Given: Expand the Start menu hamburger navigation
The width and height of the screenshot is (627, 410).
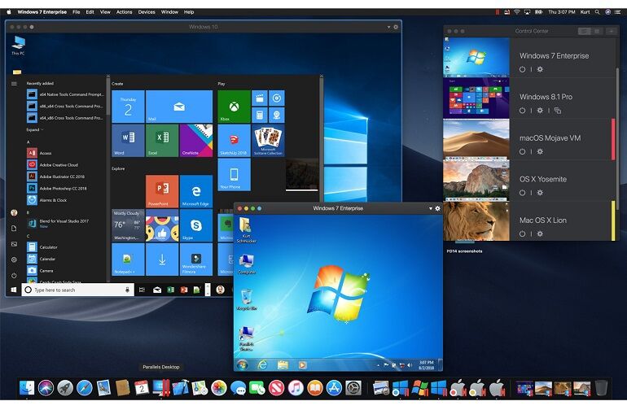Looking at the screenshot, I should [14, 84].
